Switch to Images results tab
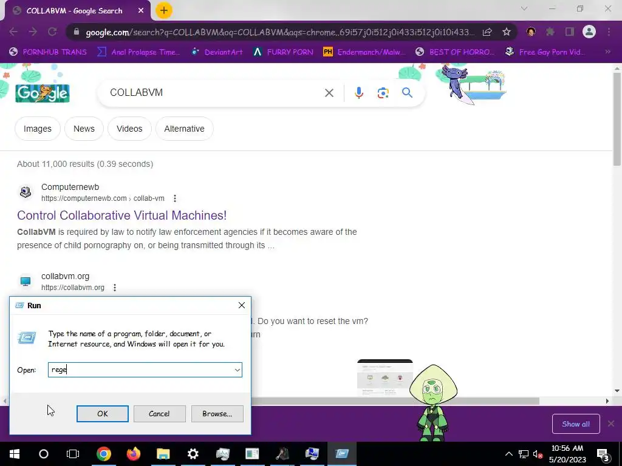 click(37, 129)
